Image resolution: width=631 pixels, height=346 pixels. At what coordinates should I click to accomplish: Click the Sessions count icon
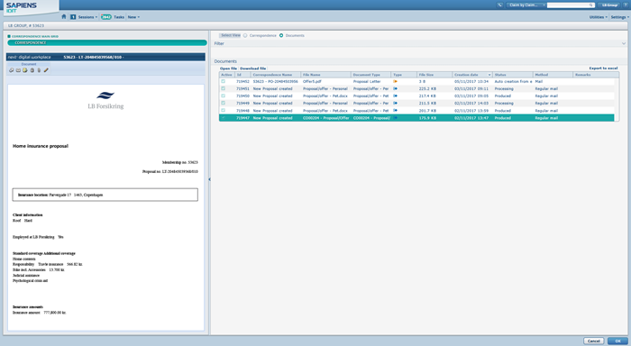[73, 17]
